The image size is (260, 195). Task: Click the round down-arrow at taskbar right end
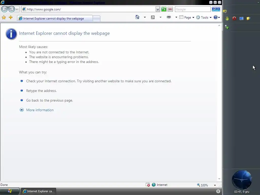[x=218, y=191]
